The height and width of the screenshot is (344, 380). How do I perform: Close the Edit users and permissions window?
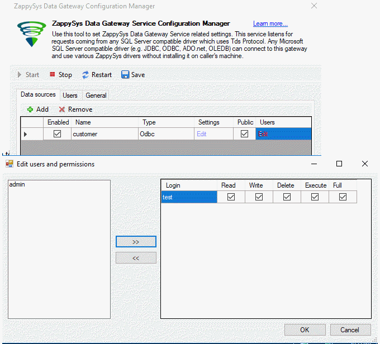(x=365, y=164)
